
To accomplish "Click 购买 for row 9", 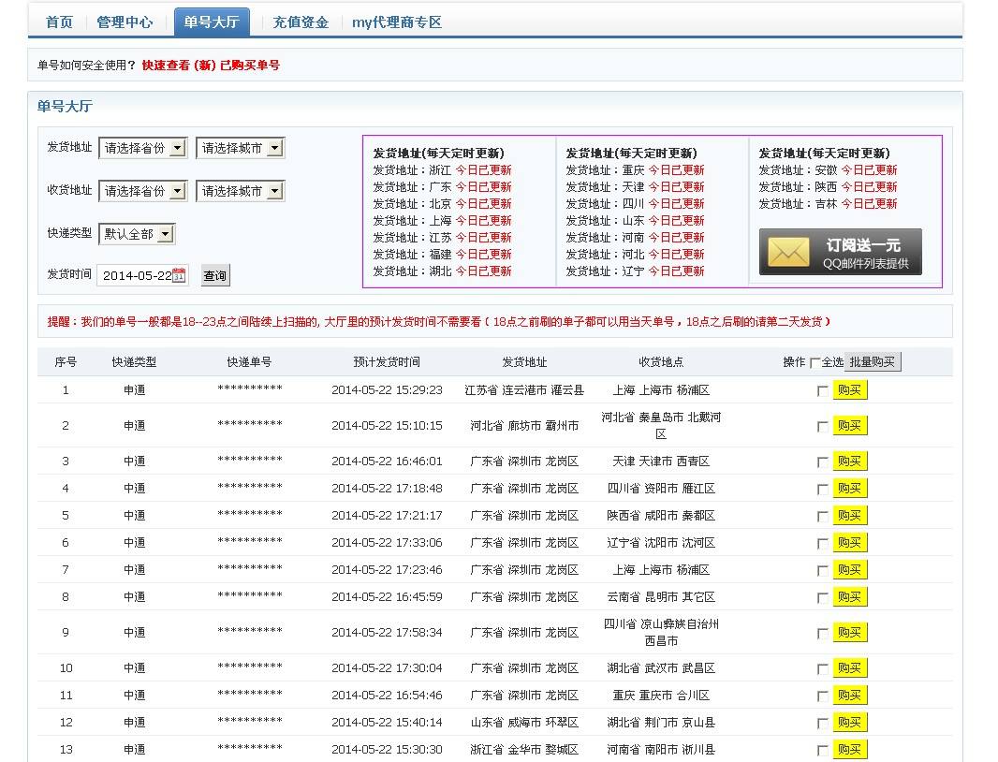I will point(850,633).
